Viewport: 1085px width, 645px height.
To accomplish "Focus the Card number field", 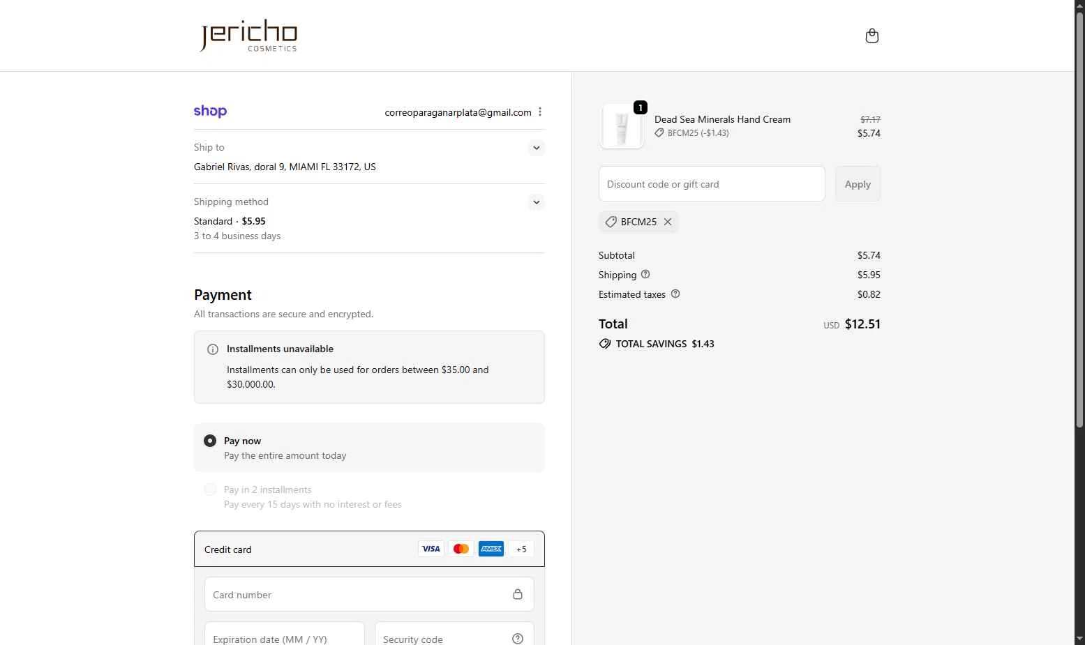I will 369,594.
